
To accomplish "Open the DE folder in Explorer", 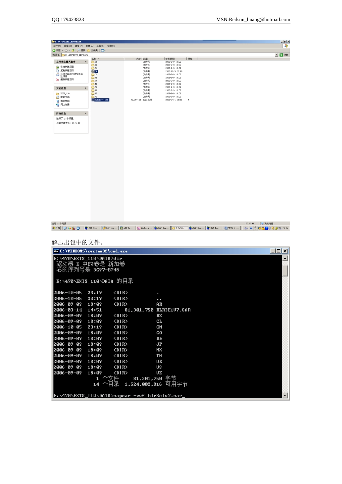I will [x=94, y=78].
